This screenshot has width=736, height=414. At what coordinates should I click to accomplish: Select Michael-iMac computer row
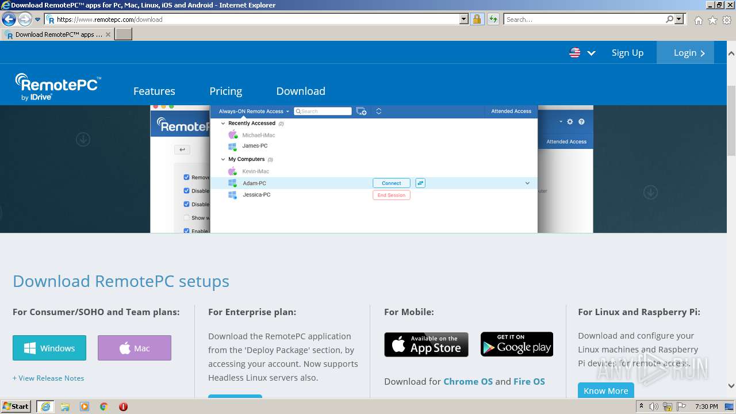(374, 135)
